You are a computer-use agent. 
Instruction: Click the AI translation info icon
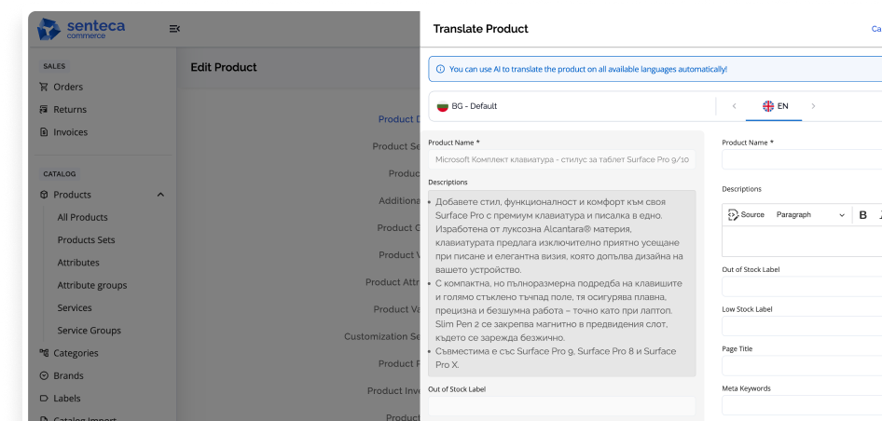[440, 69]
